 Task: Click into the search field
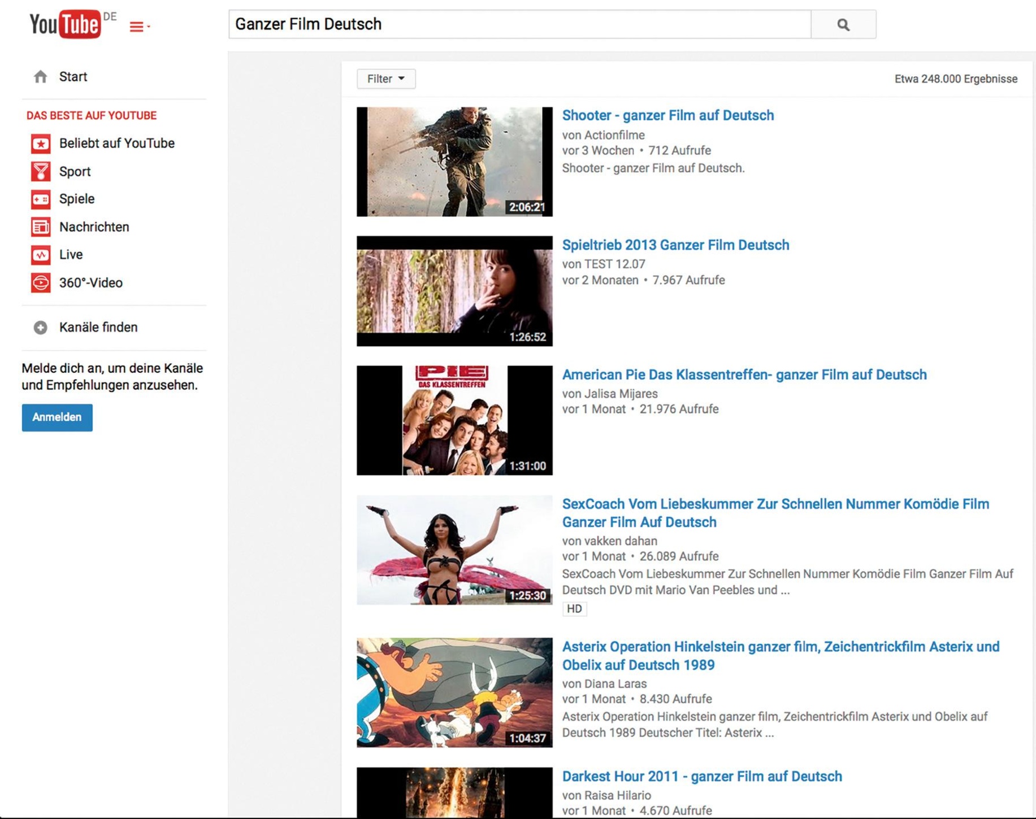coord(519,24)
